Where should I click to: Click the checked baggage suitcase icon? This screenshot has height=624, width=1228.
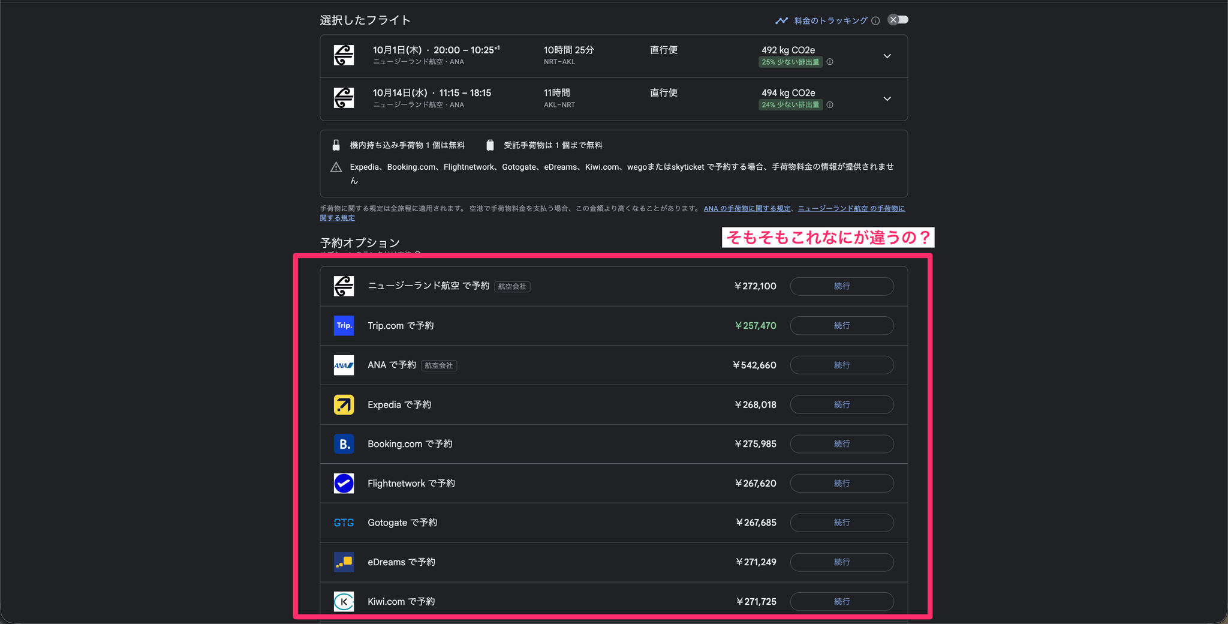tap(490, 145)
